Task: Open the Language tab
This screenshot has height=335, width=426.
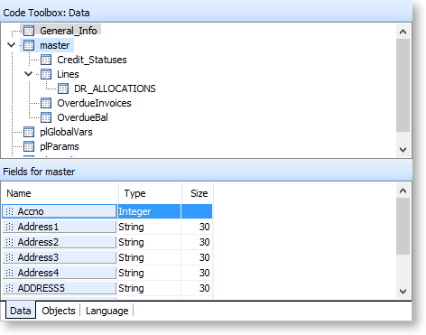Action: coord(106,311)
